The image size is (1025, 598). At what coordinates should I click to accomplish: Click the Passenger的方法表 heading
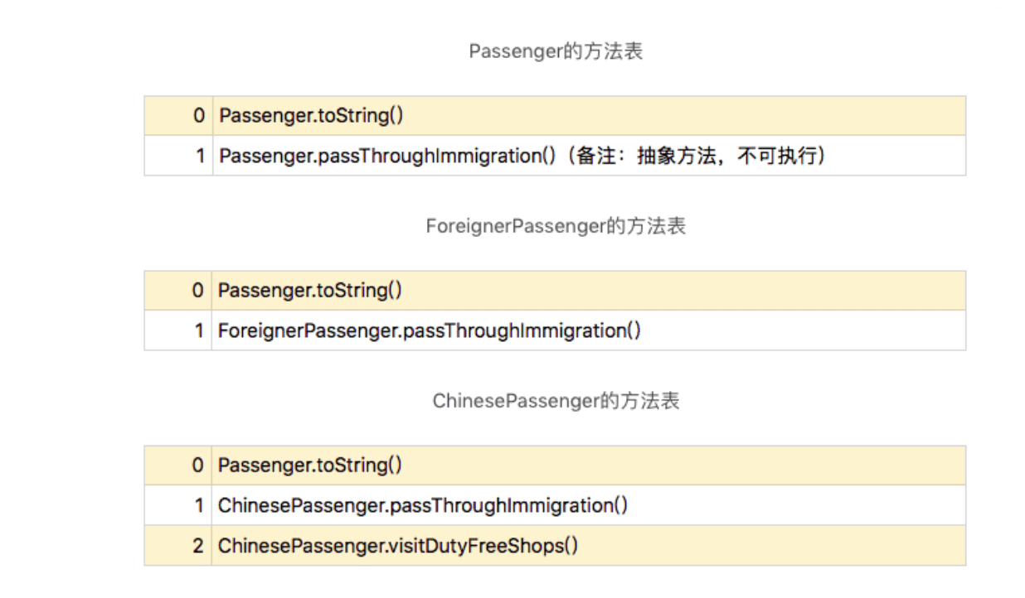tap(556, 51)
